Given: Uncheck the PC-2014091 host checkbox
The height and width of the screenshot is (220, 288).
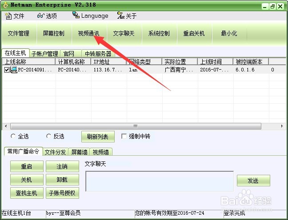Looking at the screenshot, I should pyautogui.click(x=7, y=70).
